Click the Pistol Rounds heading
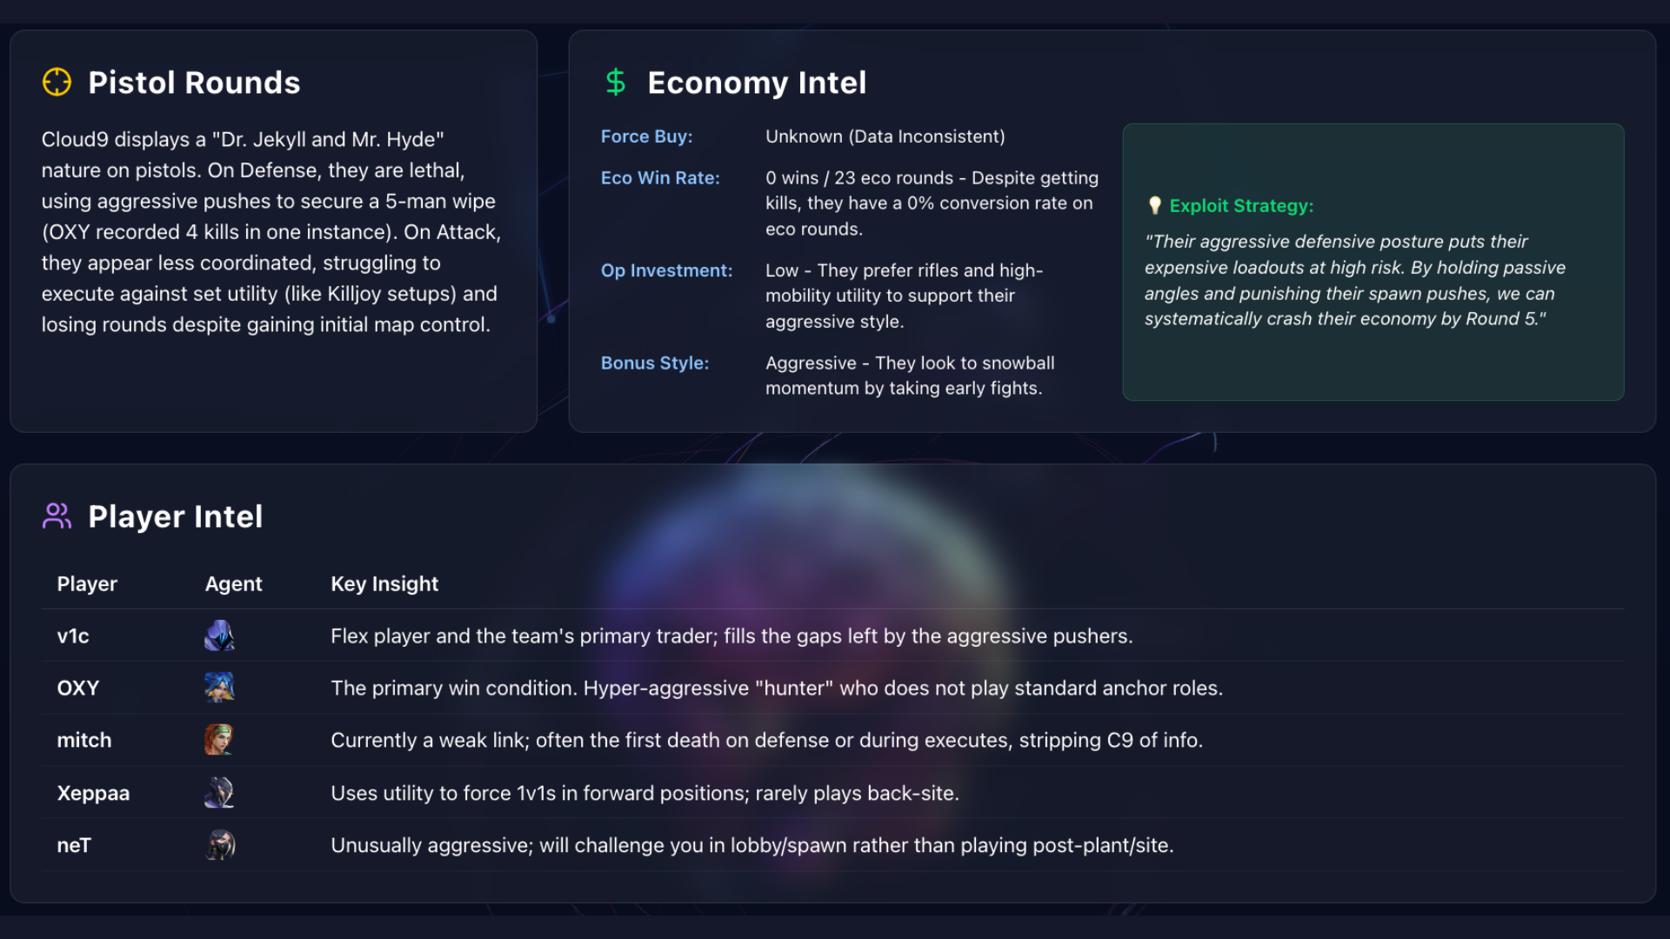 pos(194,83)
